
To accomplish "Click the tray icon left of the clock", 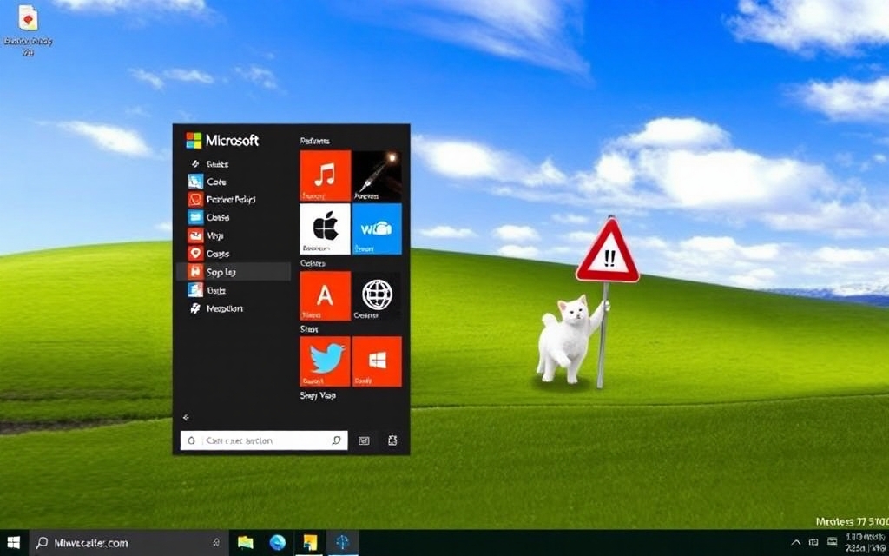I will [833, 542].
